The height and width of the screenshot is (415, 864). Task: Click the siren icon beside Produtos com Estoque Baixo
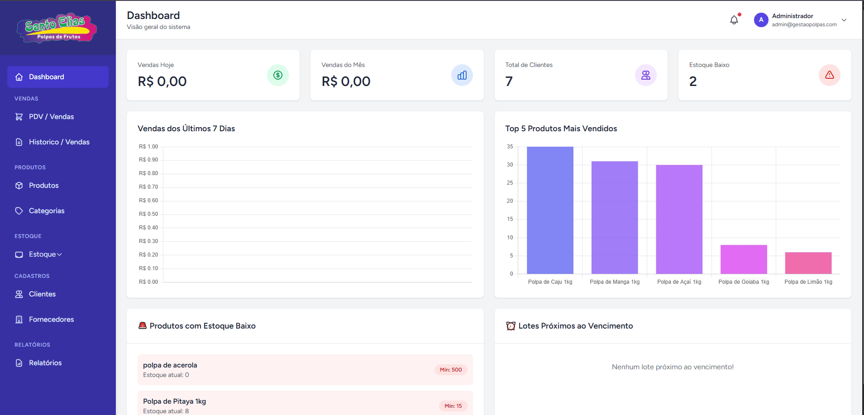pyautogui.click(x=143, y=326)
